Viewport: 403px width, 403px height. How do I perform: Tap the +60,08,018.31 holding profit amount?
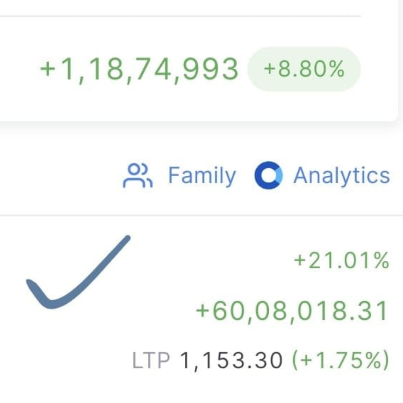click(291, 311)
